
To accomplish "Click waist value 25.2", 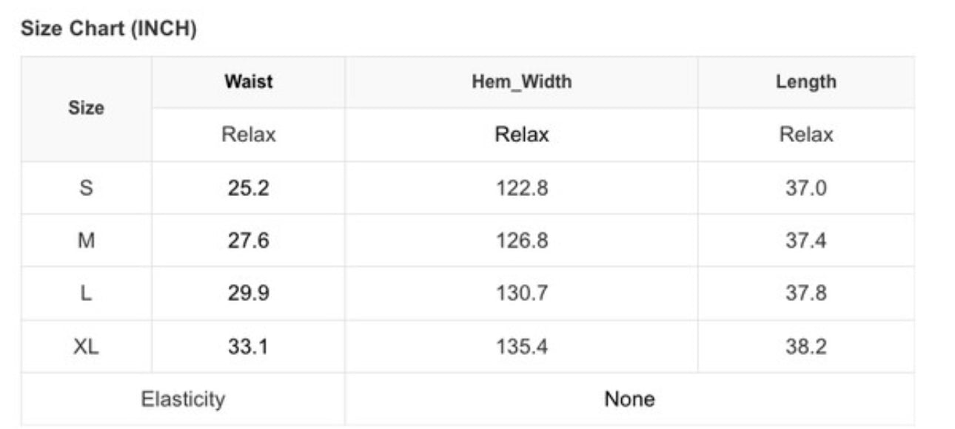I will tap(248, 188).
